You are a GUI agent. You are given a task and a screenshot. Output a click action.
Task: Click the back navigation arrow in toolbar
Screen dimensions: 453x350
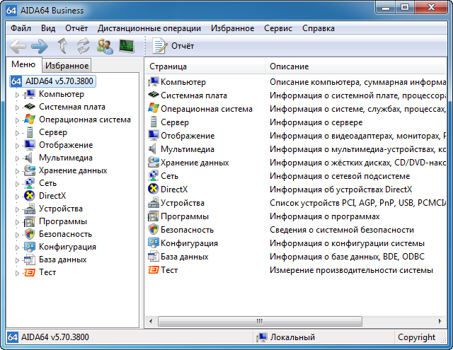coord(18,46)
